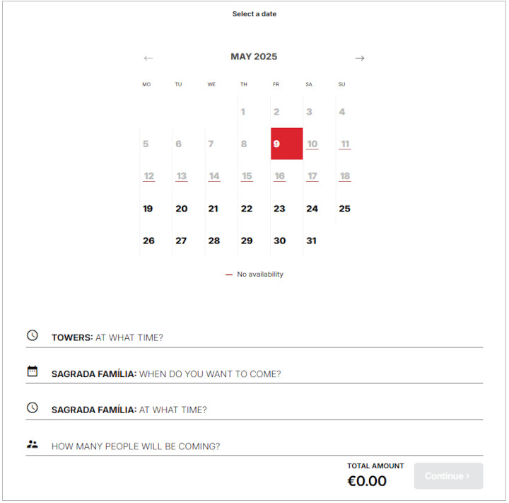Expand the Sagrada Família 'At what time?' section

(255, 410)
